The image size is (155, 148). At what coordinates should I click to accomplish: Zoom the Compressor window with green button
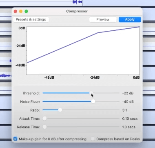click(26, 11)
